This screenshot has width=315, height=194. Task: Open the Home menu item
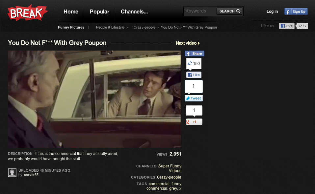71,11
